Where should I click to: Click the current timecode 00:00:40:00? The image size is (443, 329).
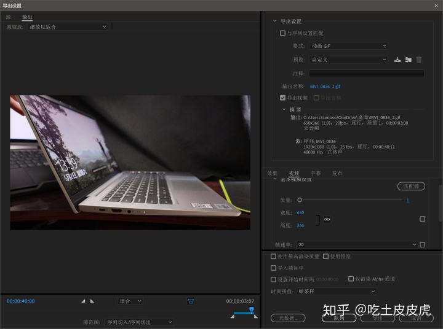[x=21, y=301]
